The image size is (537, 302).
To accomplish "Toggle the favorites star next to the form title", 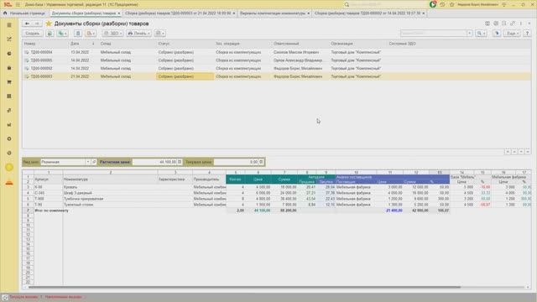I will pos(49,23).
